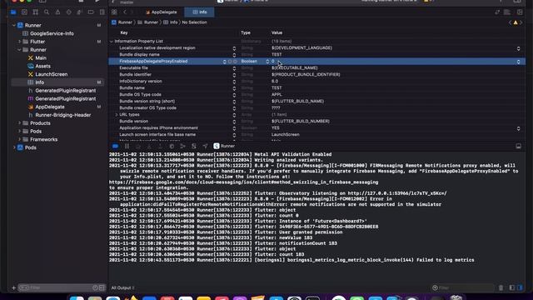The width and height of the screenshot is (533, 300).
Task: Open the Symbol navigator
Action: tap(35, 12)
